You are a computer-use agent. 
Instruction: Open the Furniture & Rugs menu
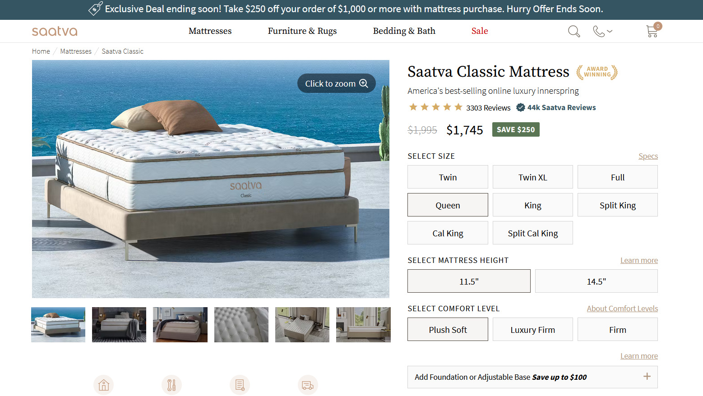pos(302,31)
